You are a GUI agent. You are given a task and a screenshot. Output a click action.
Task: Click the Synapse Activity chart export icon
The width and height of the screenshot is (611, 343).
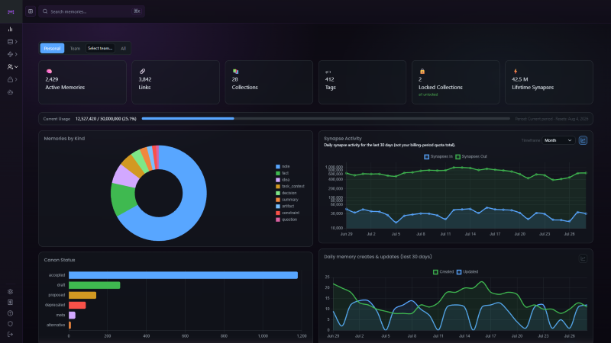click(x=583, y=140)
